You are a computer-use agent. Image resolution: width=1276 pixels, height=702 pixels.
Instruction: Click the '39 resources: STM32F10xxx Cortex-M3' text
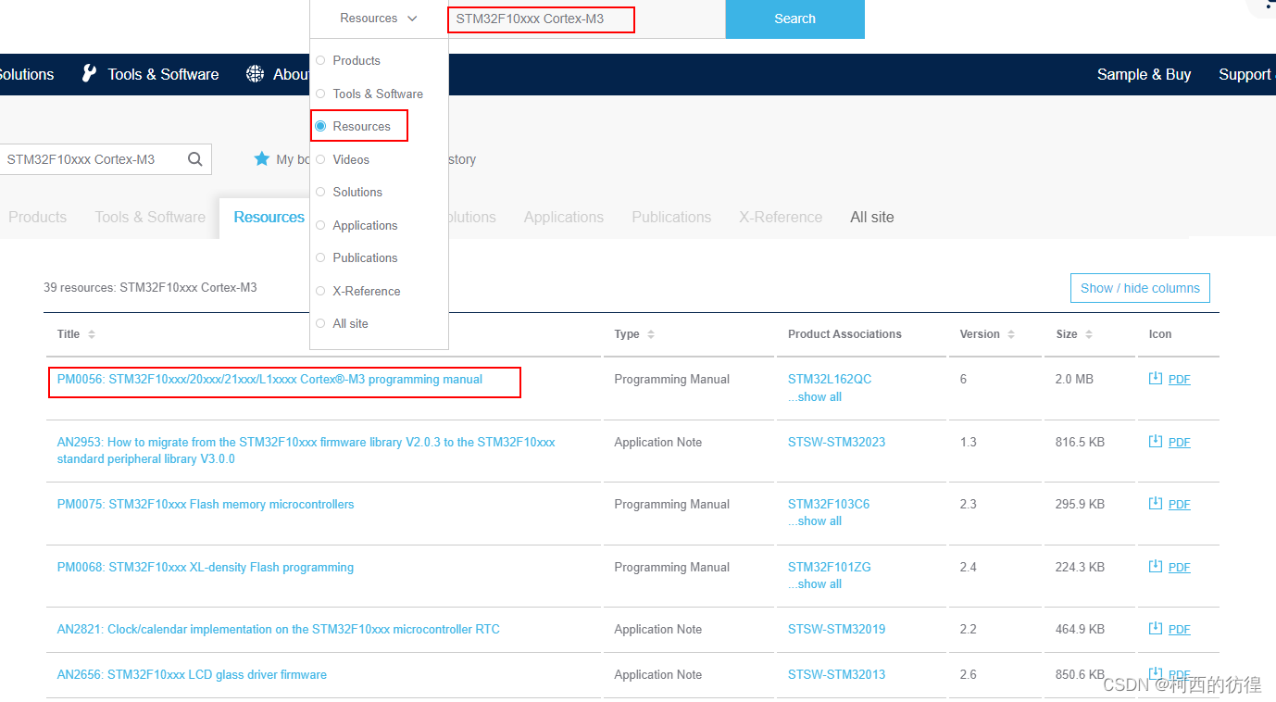point(150,288)
